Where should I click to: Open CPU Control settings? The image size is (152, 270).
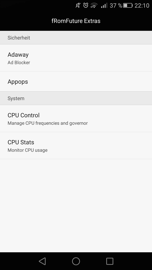click(76, 118)
